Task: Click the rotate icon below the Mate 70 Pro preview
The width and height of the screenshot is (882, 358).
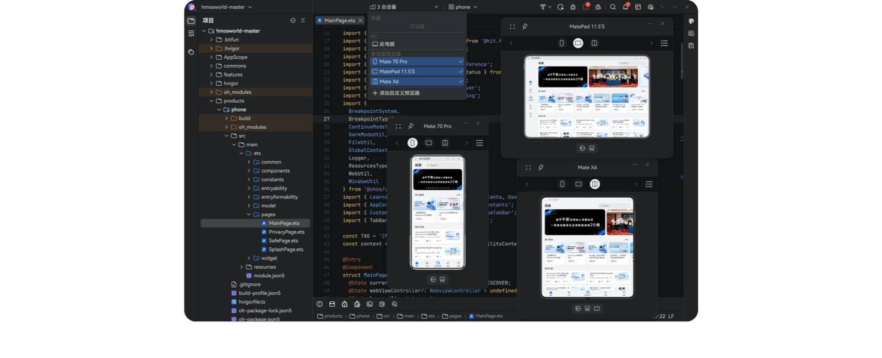Action: click(x=433, y=279)
